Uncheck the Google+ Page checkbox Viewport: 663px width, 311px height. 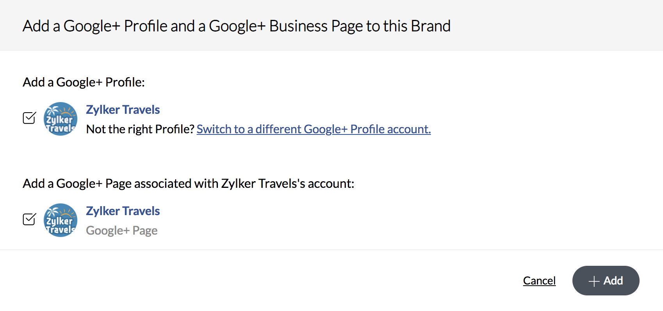(x=29, y=219)
